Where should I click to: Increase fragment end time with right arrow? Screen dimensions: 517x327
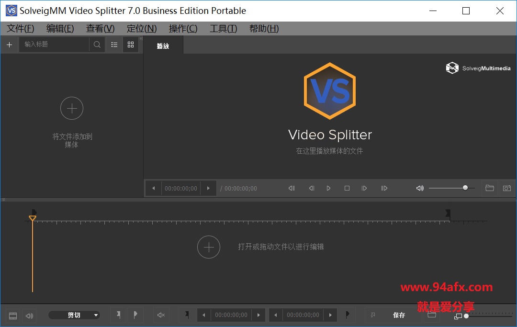click(x=330, y=315)
